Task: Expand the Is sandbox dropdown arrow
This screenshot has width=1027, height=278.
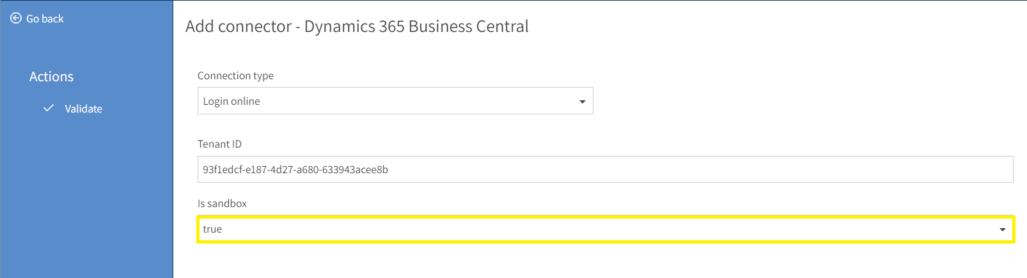Action: pyautogui.click(x=1002, y=229)
